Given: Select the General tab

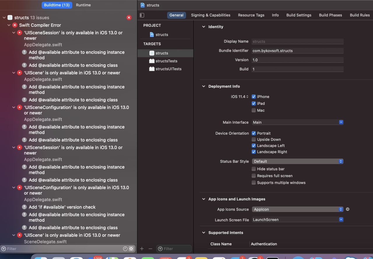Looking at the screenshot, I should point(177,15).
